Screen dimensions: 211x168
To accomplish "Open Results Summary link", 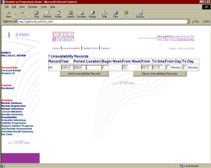I will [x=12, y=114].
